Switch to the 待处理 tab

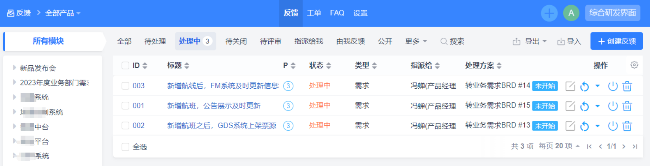pyautogui.click(x=155, y=42)
